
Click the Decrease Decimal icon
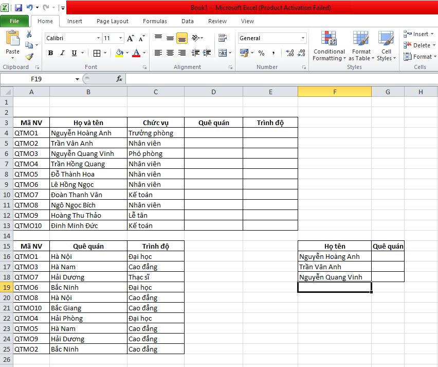(x=301, y=53)
